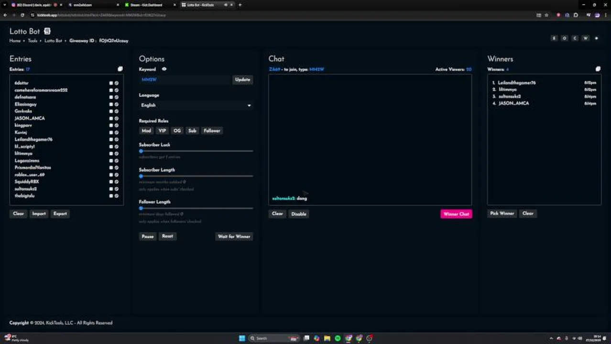Click the Export entries button
The image size is (611, 344).
point(60,214)
